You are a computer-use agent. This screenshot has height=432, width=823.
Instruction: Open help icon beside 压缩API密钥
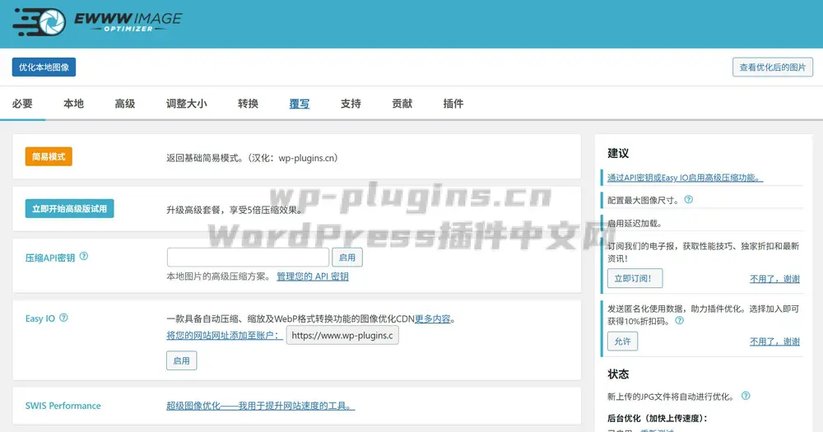point(84,256)
